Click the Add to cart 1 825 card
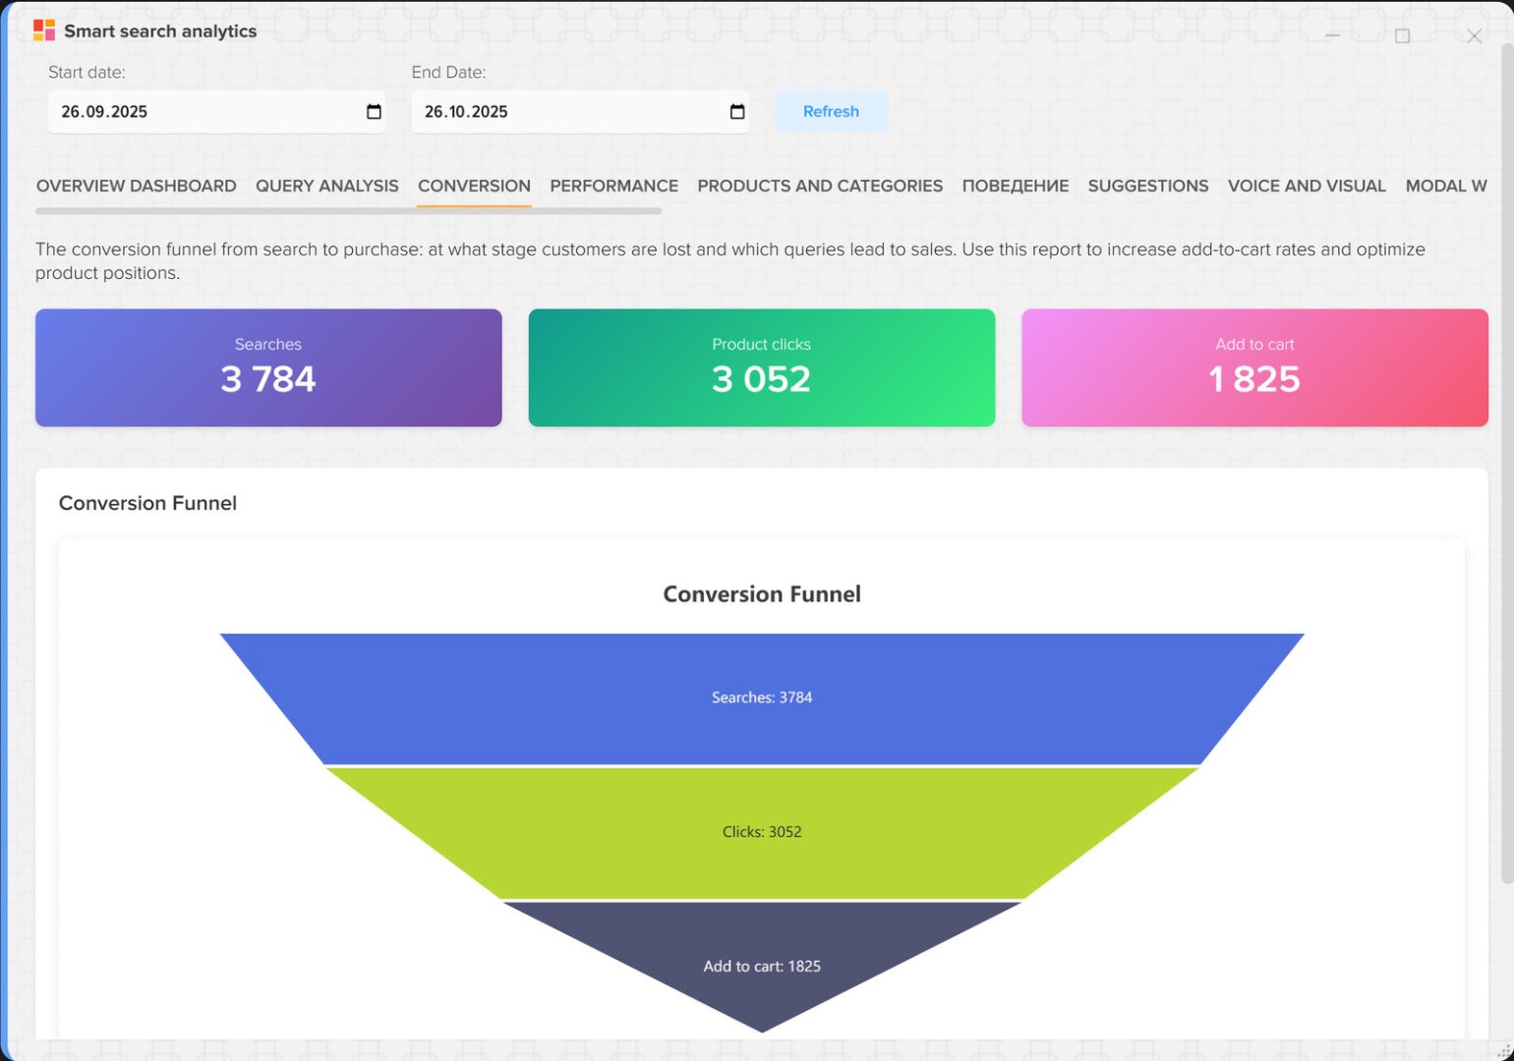 point(1254,367)
